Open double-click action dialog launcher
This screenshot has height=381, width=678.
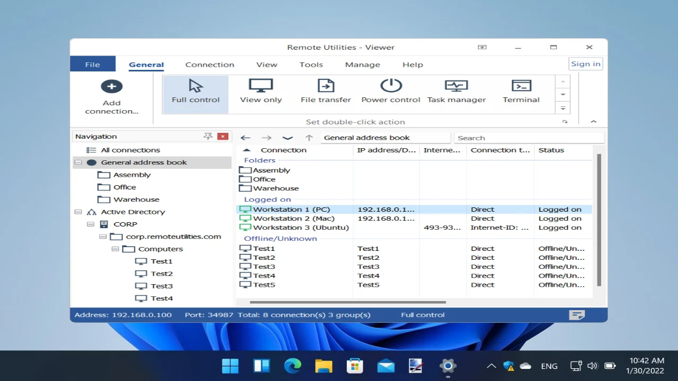coord(565,122)
